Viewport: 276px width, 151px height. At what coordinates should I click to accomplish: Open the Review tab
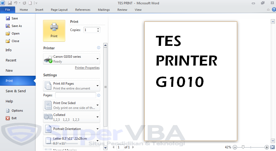click(x=122, y=10)
